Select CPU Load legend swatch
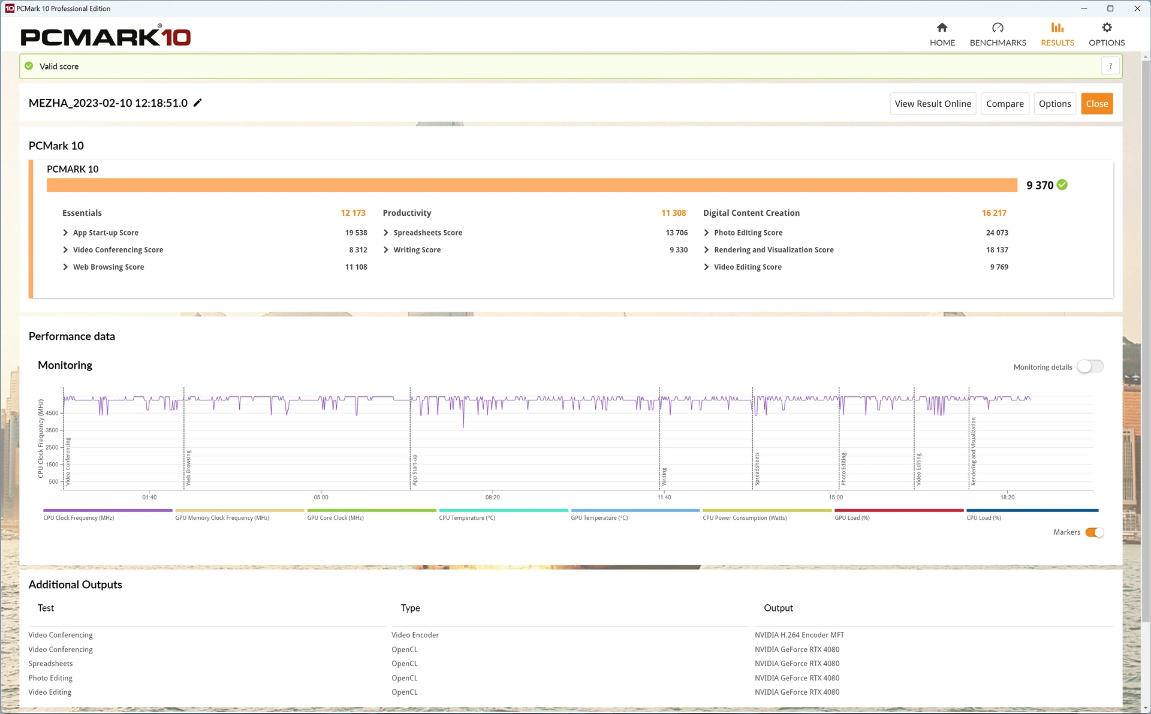 pos(1032,511)
